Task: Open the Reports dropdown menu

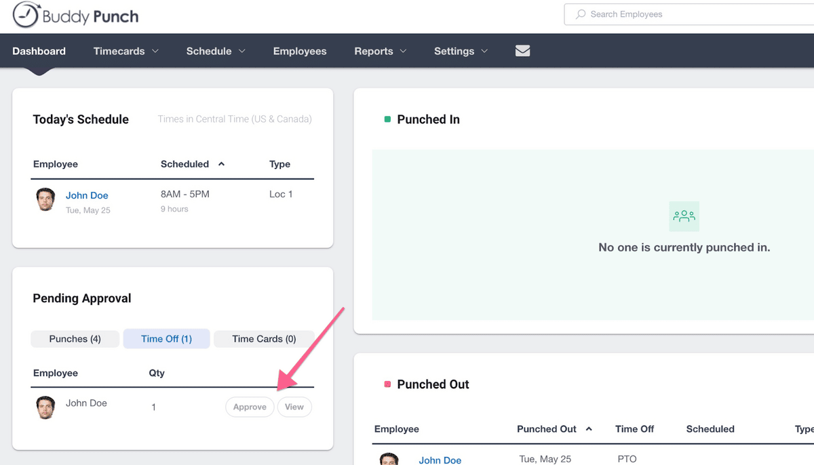Action: pos(381,51)
